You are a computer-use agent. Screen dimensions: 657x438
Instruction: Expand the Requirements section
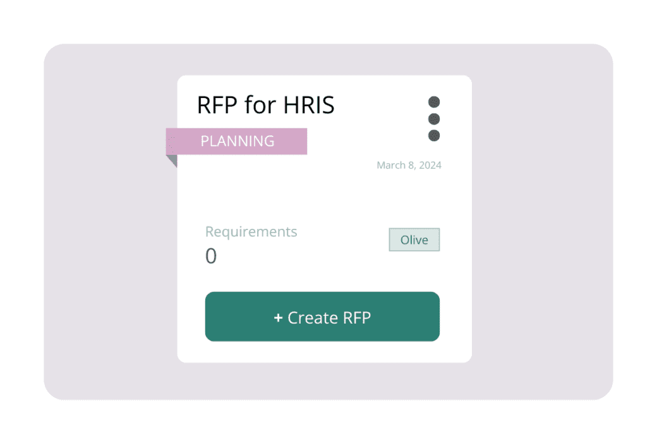[x=251, y=232]
